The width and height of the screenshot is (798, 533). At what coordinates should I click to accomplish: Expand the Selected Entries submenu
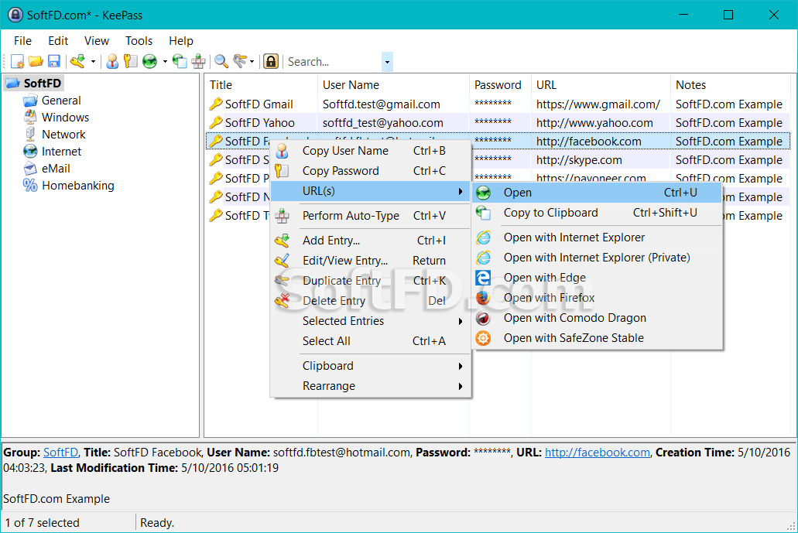[x=370, y=321]
